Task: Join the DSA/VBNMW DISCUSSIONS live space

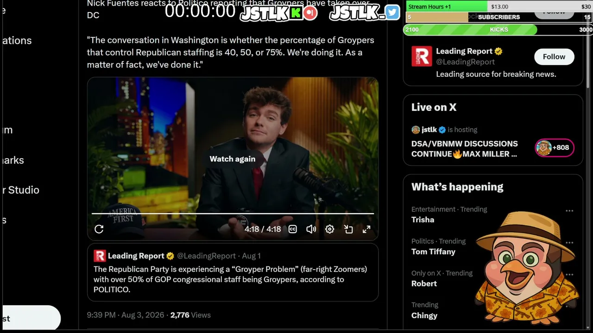Action: click(465, 149)
